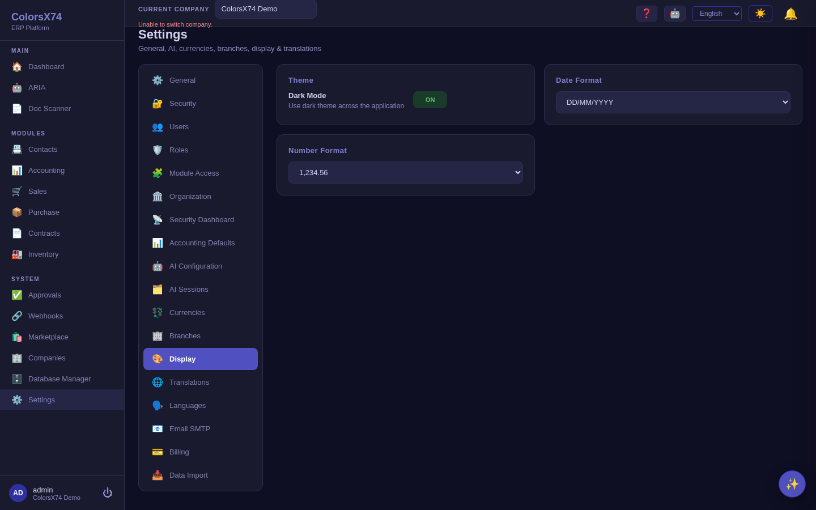The width and height of the screenshot is (816, 510).
Task: Click the 'Dark Mode' label text
Action: tap(307, 96)
